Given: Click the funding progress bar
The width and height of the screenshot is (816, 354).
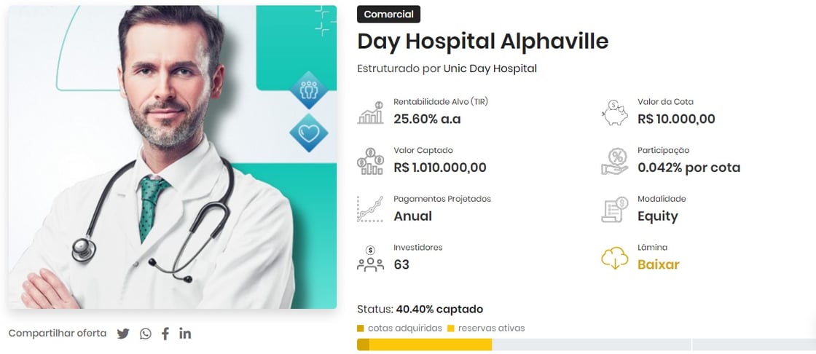Looking at the screenshot, I should pyautogui.click(x=525, y=345).
